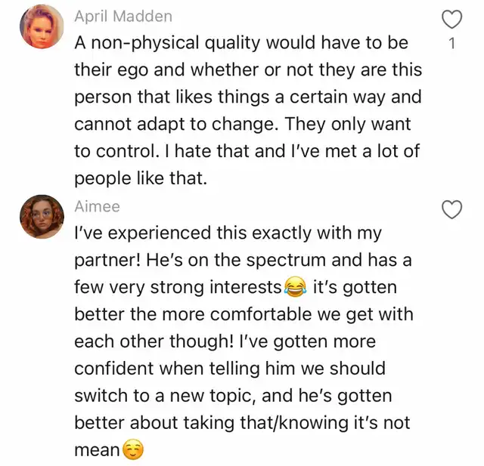Like April Madden's comment with the heart
Screen dimensions: 484x466
tap(451, 18)
